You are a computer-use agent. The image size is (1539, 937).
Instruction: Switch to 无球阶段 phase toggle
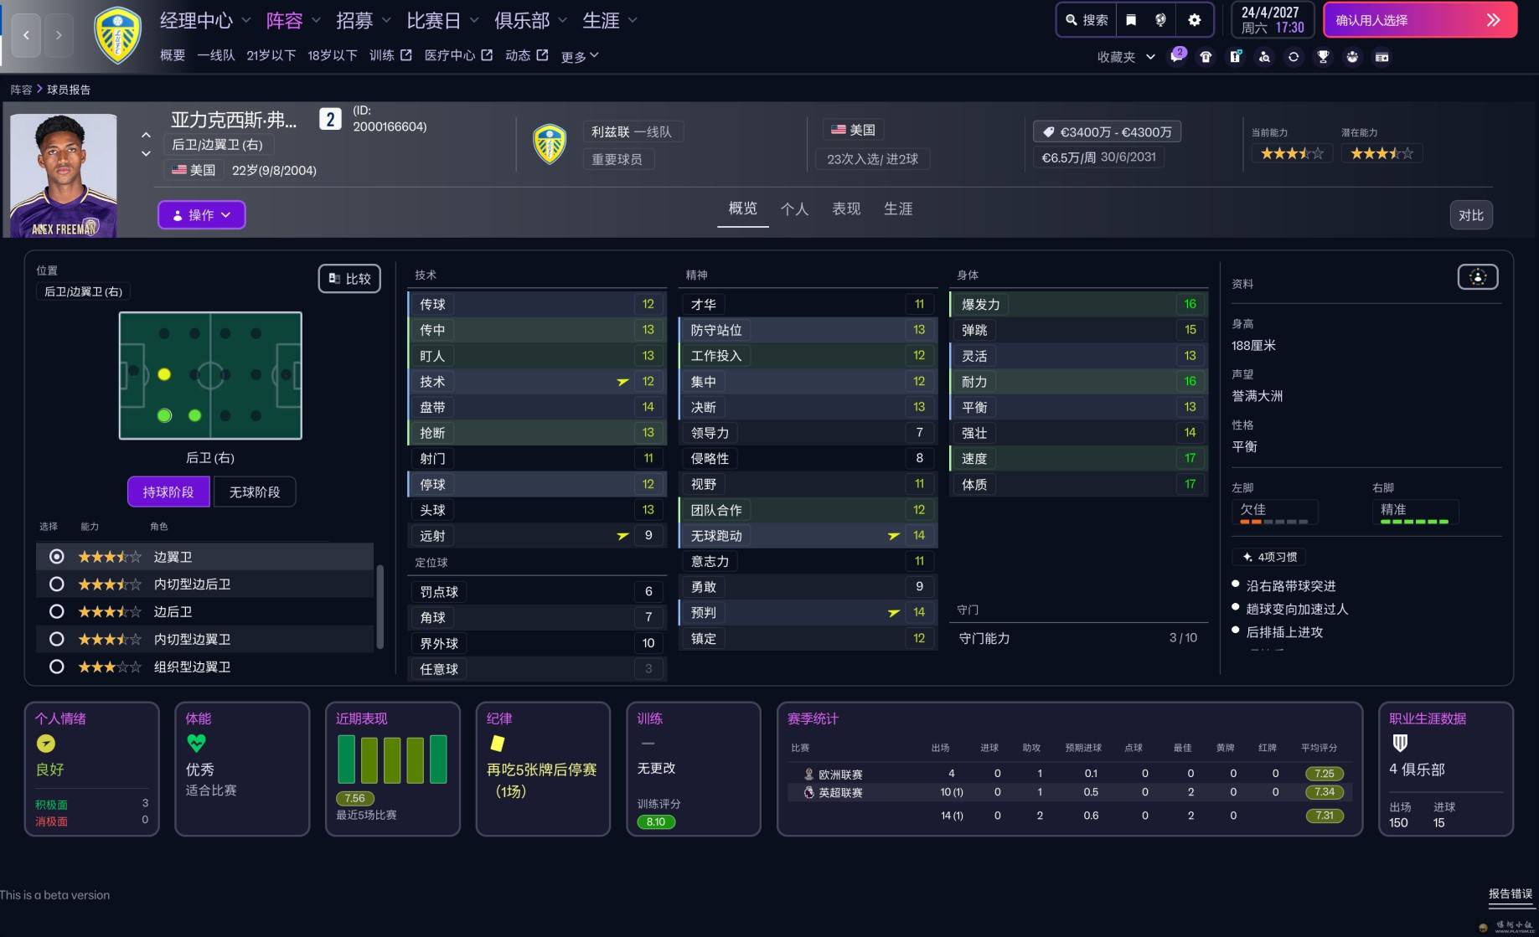pyautogui.click(x=255, y=492)
